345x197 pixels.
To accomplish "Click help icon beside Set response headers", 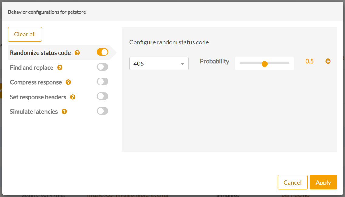I will 73,97.
